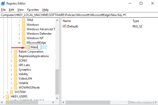The height and width of the screenshot is (105, 158).
Task: Expand the SYSTEM hive
Action: point(7,92)
